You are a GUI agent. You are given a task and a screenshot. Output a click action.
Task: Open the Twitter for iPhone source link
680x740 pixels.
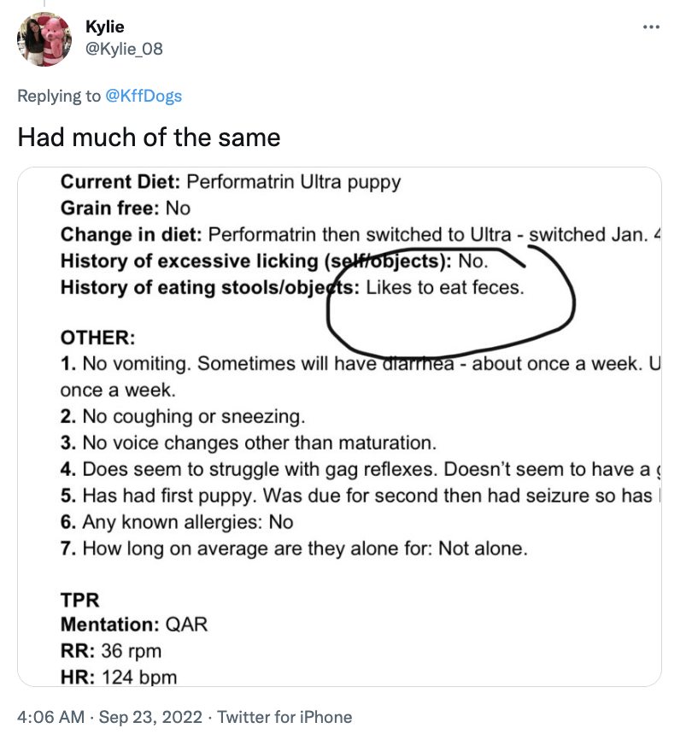pos(284,717)
